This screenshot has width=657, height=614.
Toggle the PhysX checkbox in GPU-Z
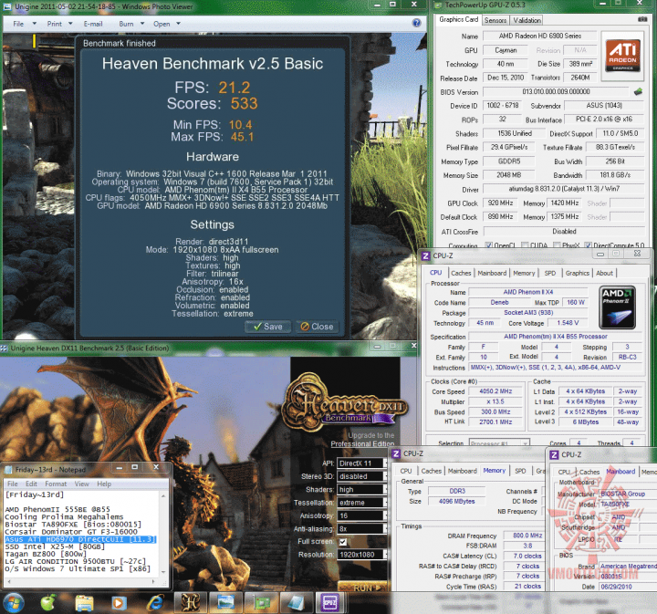click(x=557, y=245)
